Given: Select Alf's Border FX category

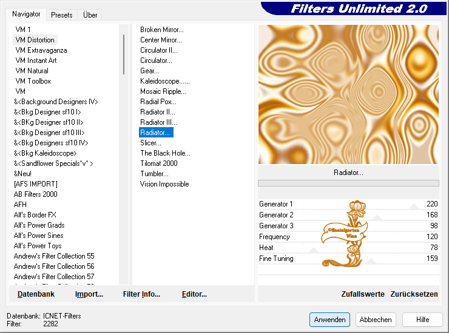Looking at the screenshot, I should point(35,215).
